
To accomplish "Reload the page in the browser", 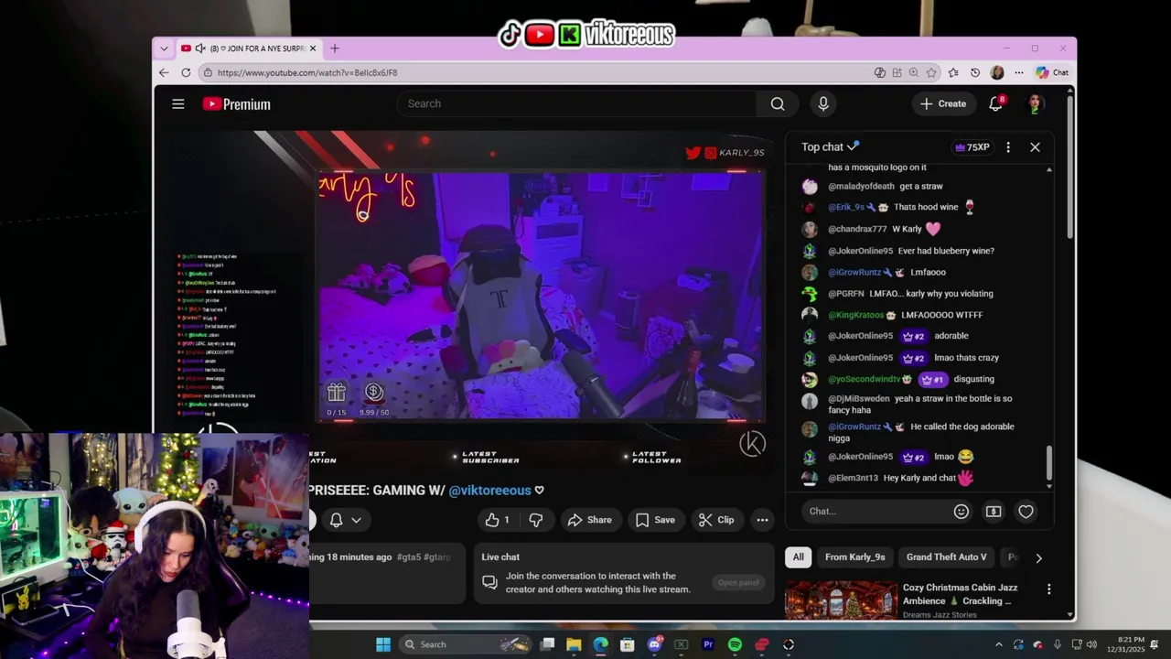I will point(186,72).
